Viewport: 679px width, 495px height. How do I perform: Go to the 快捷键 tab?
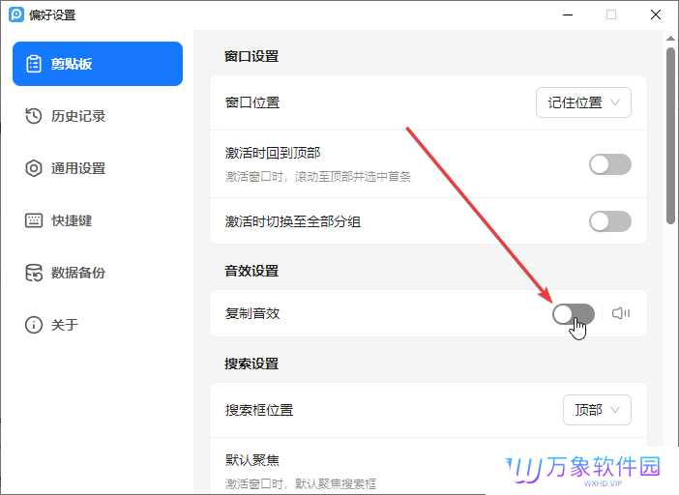coord(98,220)
